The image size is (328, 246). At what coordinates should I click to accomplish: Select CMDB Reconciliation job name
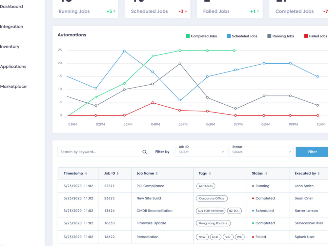pos(154,211)
